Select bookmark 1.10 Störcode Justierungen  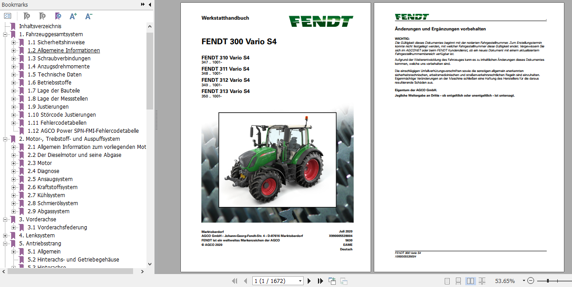coord(62,115)
